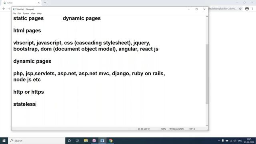Open Google Chrome from taskbar
Viewport: 256px width, 144px height.
tap(111, 140)
